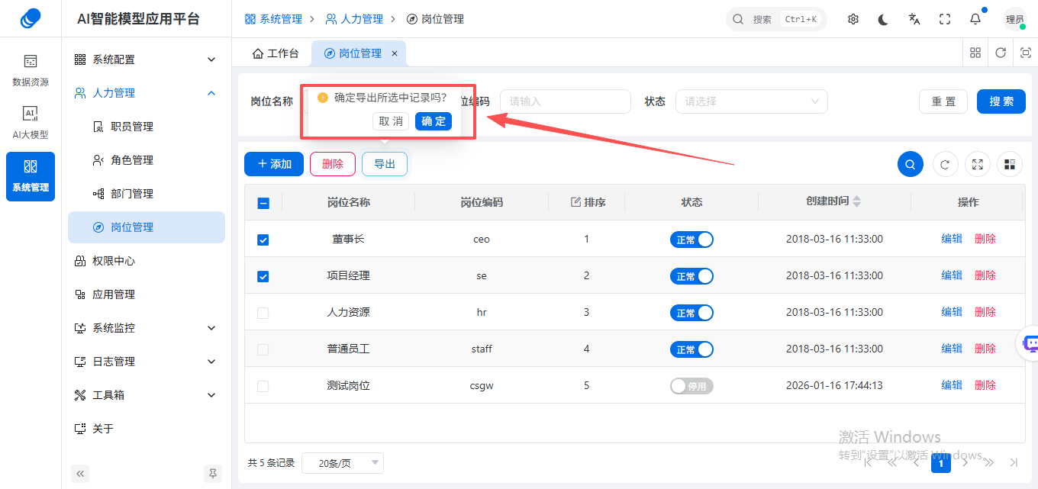Open the language translation icon

914,19
